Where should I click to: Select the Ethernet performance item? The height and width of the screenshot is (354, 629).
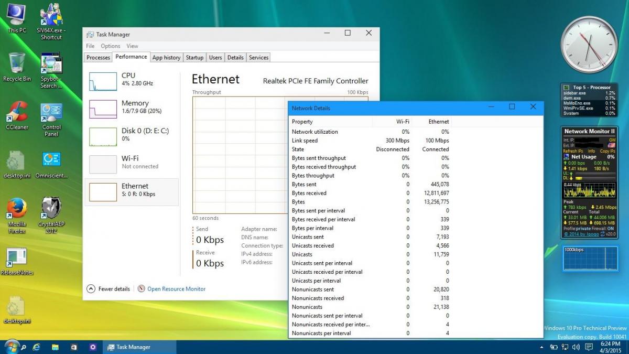click(132, 191)
